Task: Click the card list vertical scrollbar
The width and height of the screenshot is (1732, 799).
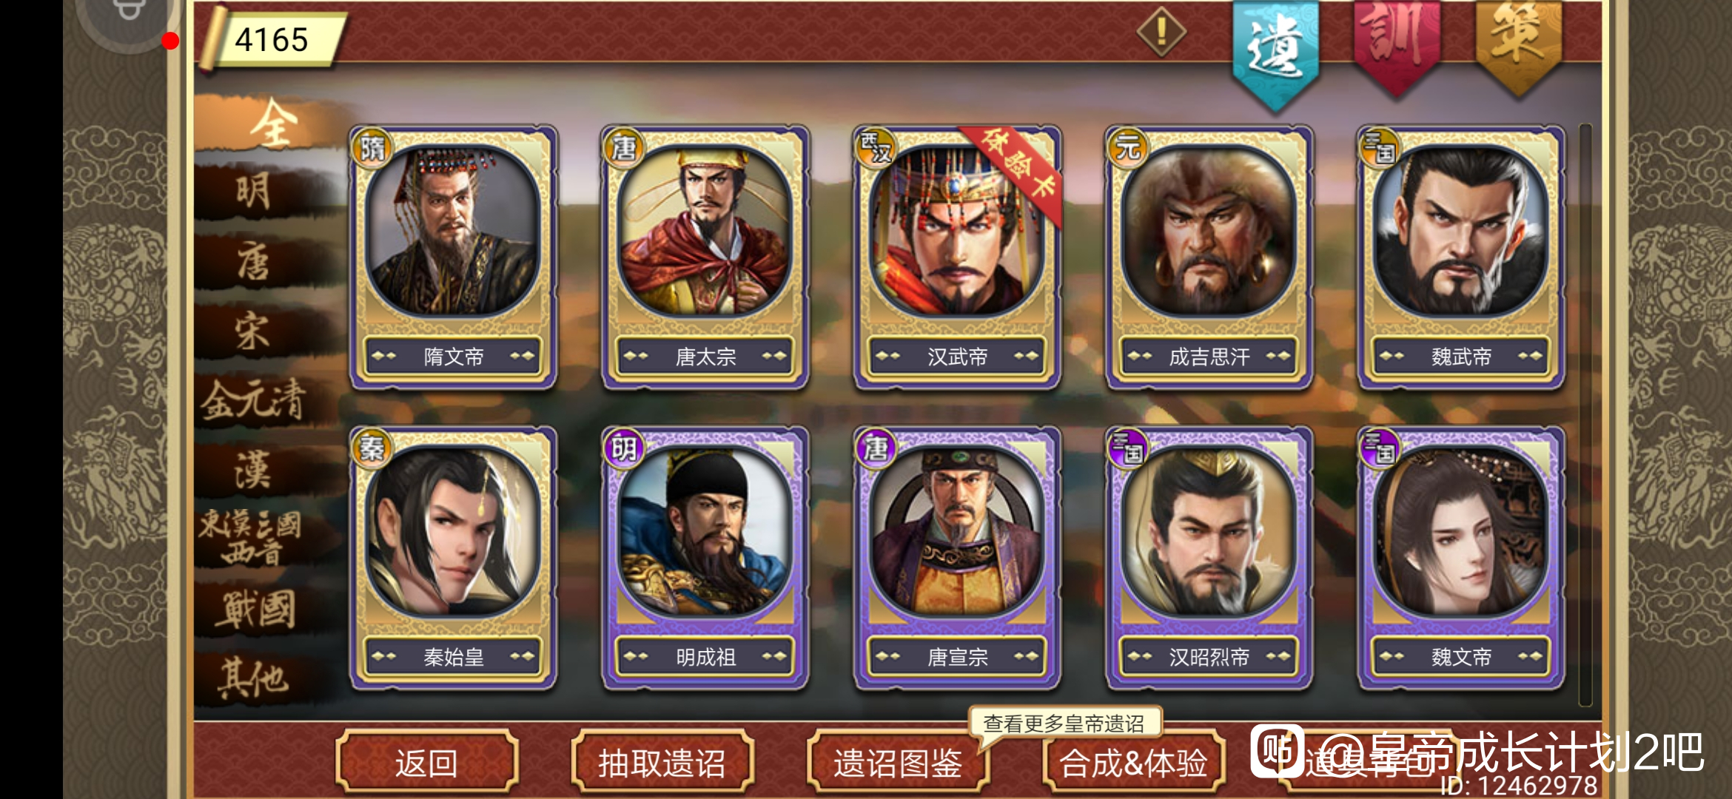Action: point(1585,414)
